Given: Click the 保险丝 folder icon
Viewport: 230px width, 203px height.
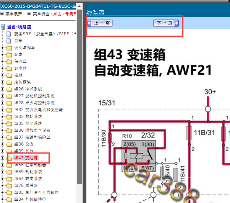Looking at the screenshot, I should (x=9, y=62).
